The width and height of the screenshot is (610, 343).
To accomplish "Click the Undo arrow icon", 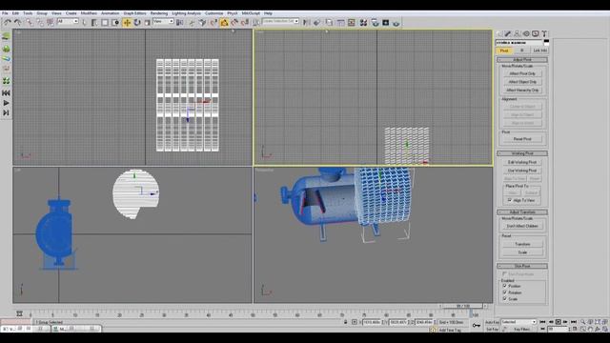I will [8, 23].
